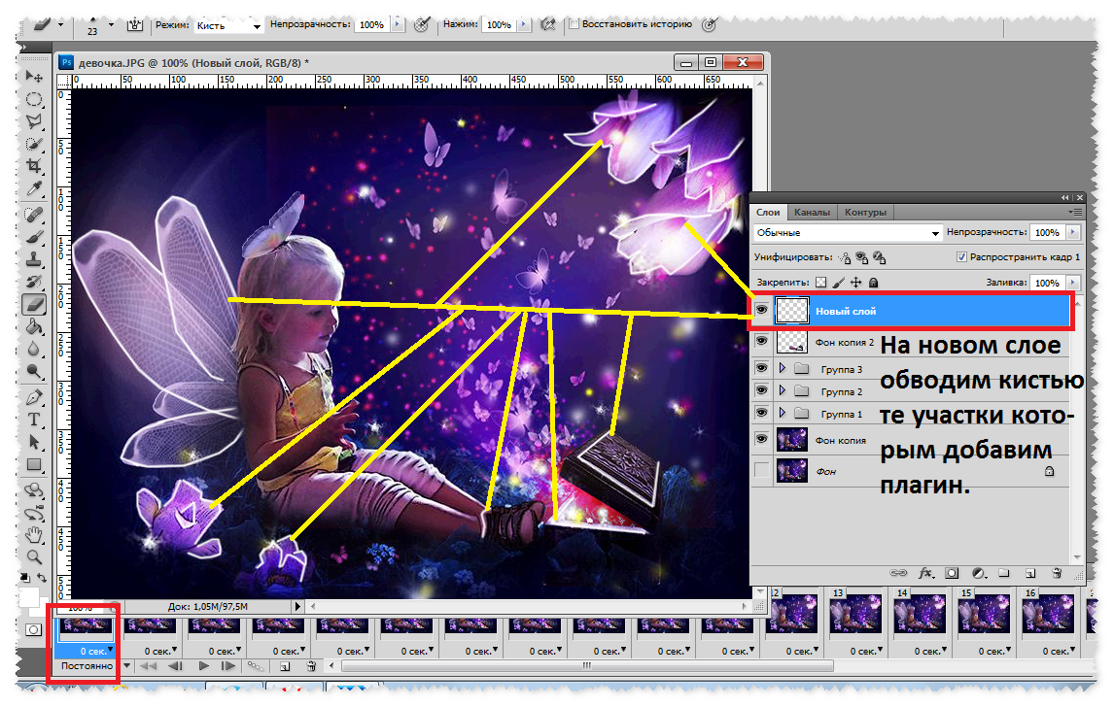Play the animation
This screenshot has width=1114, height=707.
[204, 666]
